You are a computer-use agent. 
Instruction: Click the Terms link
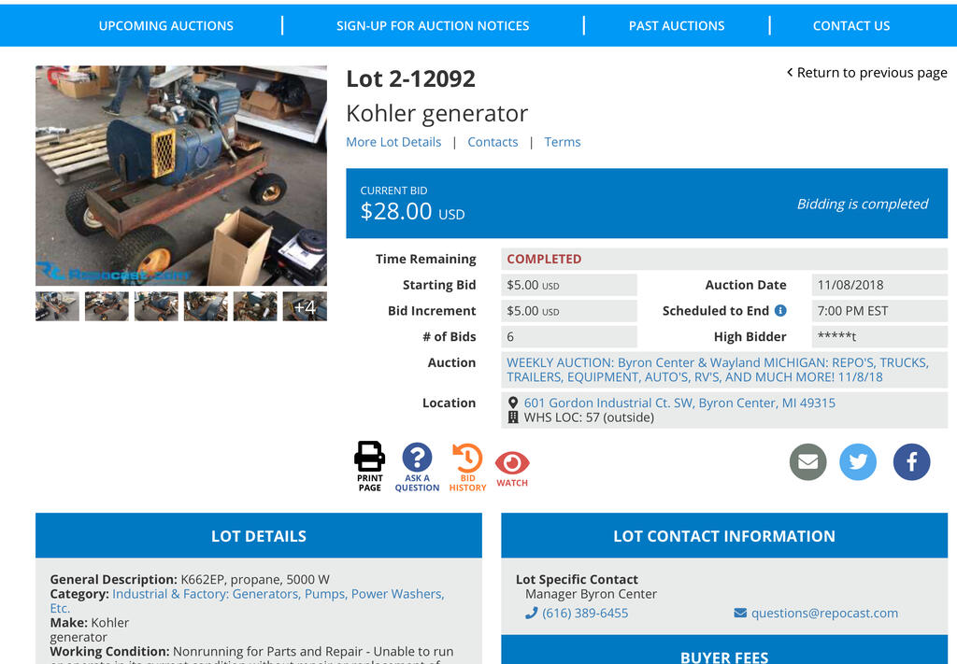click(563, 142)
